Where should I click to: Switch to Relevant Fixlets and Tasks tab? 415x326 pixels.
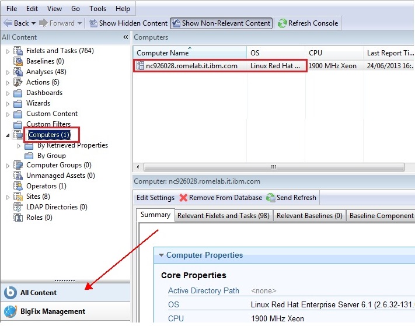224,216
